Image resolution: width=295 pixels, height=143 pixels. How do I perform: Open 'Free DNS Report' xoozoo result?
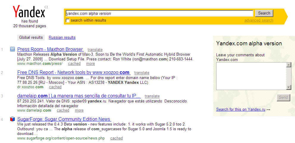click(74, 72)
